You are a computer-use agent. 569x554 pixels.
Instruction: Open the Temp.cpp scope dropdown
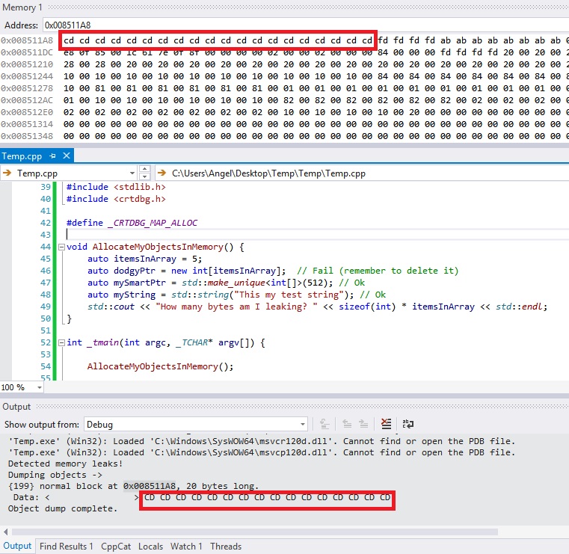click(x=131, y=173)
